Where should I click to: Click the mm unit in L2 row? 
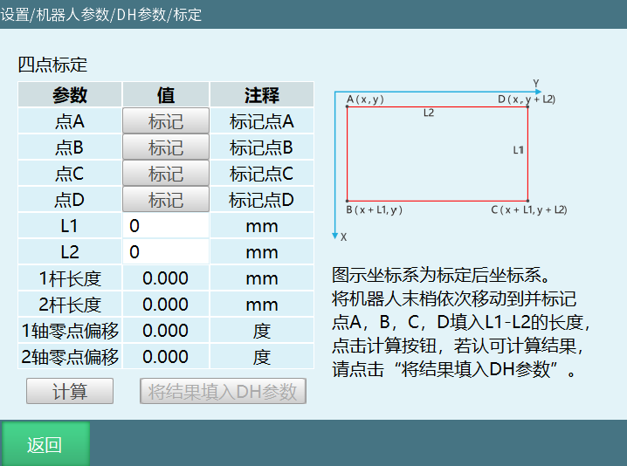point(261,252)
